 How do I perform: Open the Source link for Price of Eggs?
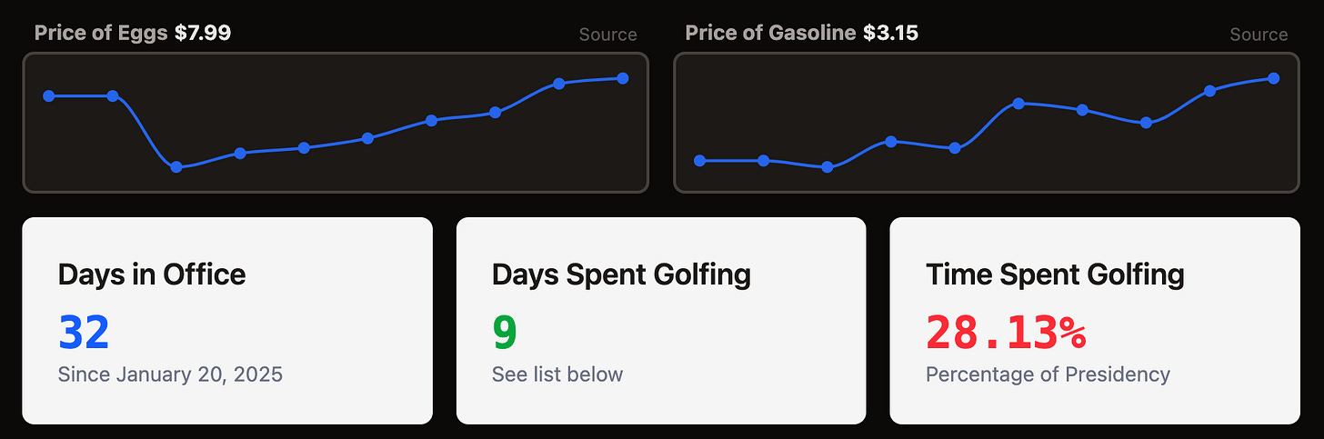pos(607,35)
